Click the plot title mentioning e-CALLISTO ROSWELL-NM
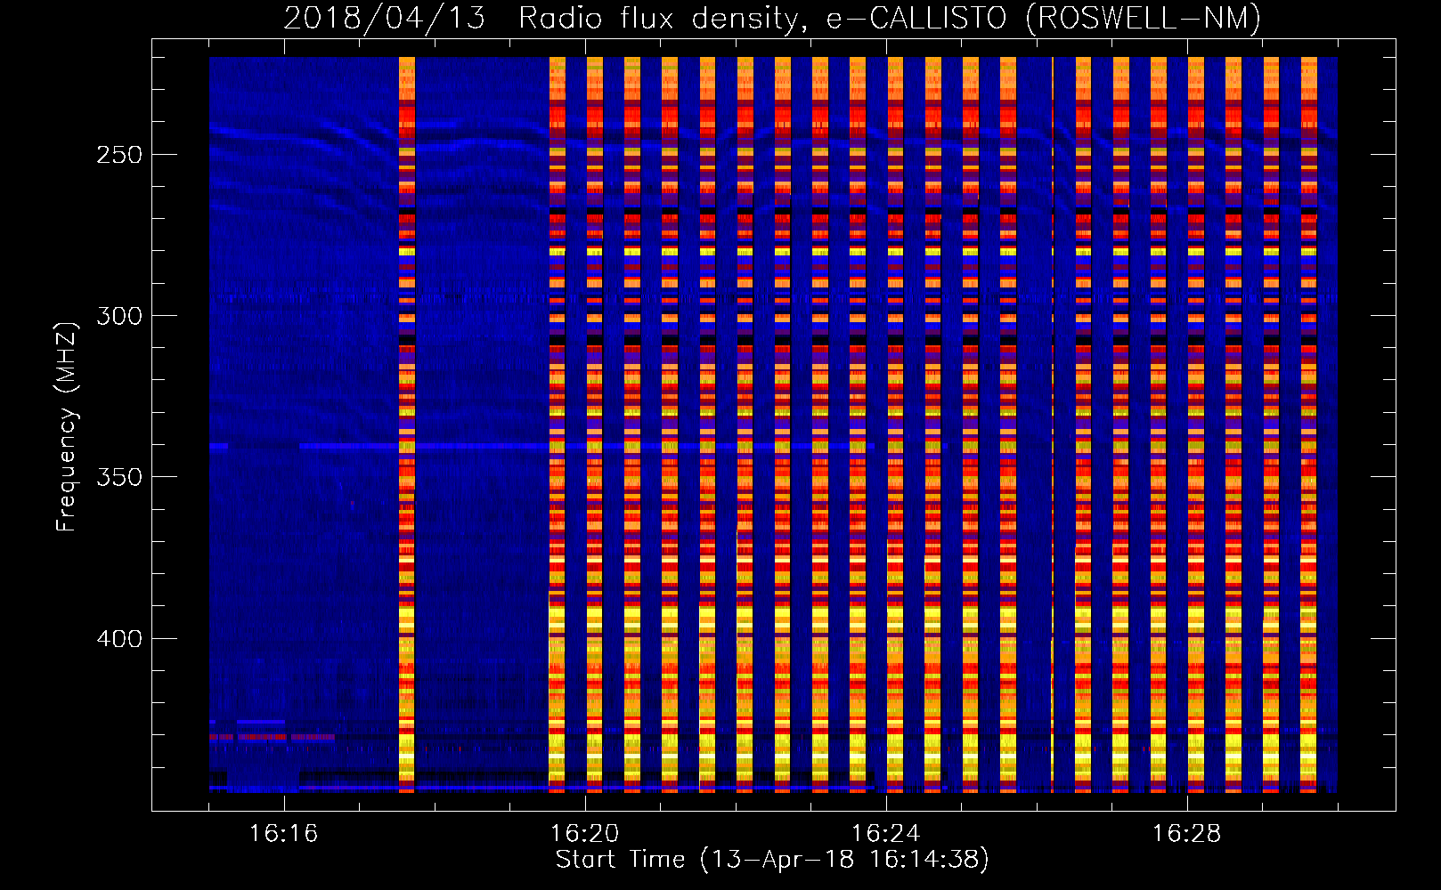The width and height of the screenshot is (1441, 890). (x=772, y=19)
